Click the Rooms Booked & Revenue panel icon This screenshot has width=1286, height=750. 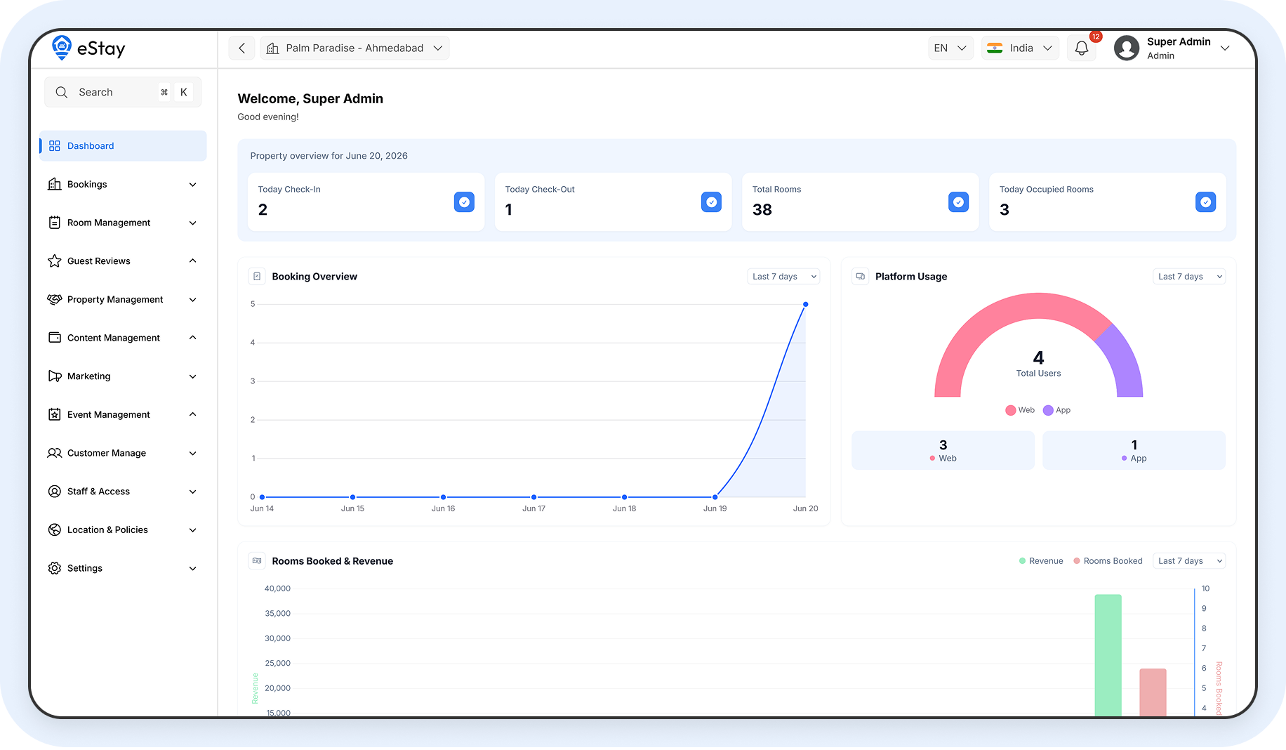(x=257, y=561)
